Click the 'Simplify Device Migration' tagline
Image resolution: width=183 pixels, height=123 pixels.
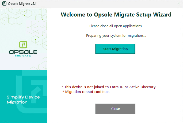point(23,100)
